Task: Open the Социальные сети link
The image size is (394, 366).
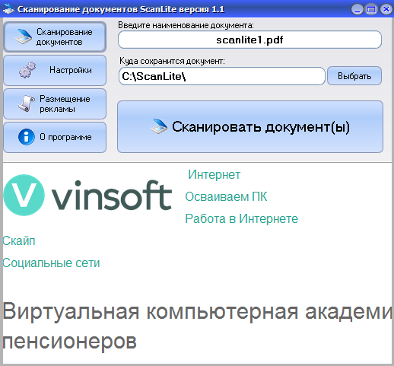Action: 51,263
